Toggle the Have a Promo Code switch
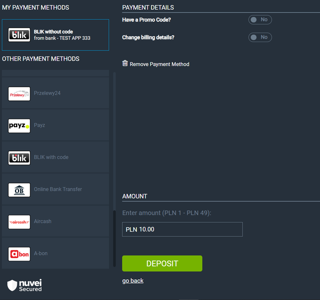This screenshot has height=300, width=320. point(260,20)
